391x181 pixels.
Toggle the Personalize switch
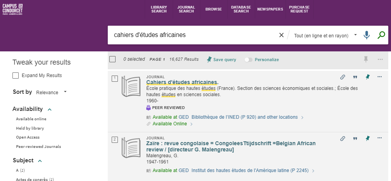point(248,60)
